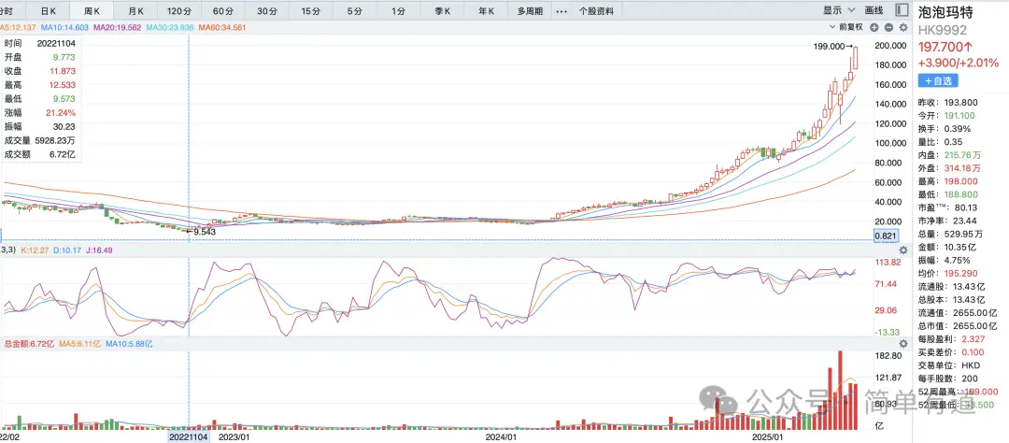Click the 20221104 date marker on timeline
Screen dimensions: 1009x443
click(x=190, y=436)
